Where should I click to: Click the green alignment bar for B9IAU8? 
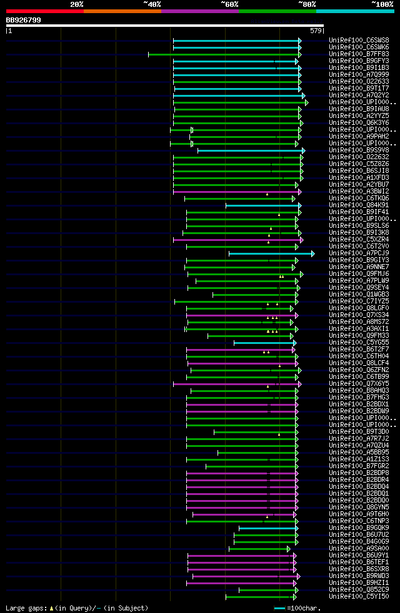tap(237, 109)
